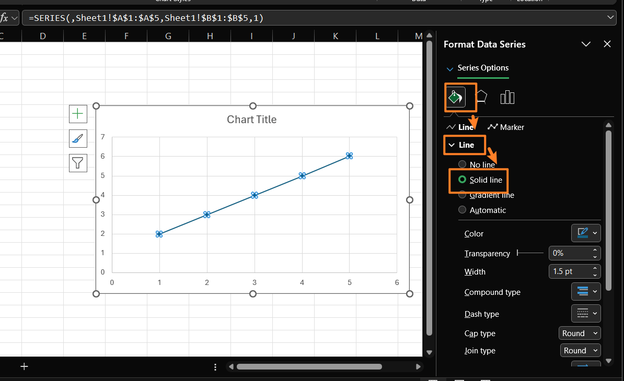The width and height of the screenshot is (624, 381).
Task: Open the Series Options dropdown
Action: [x=449, y=69]
